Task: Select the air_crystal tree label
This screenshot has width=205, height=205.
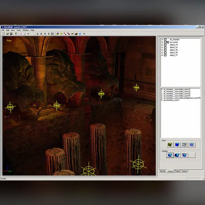Action: point(174,42)
